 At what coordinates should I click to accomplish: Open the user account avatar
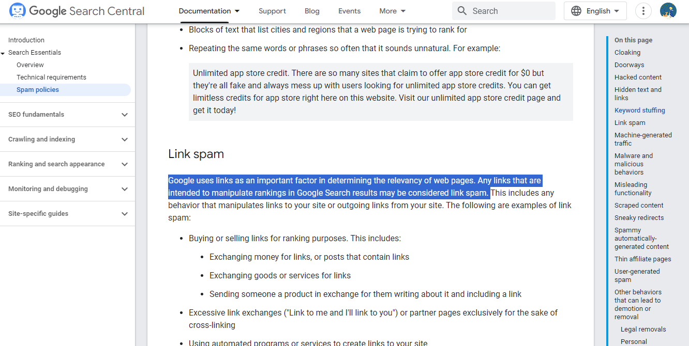668,11
